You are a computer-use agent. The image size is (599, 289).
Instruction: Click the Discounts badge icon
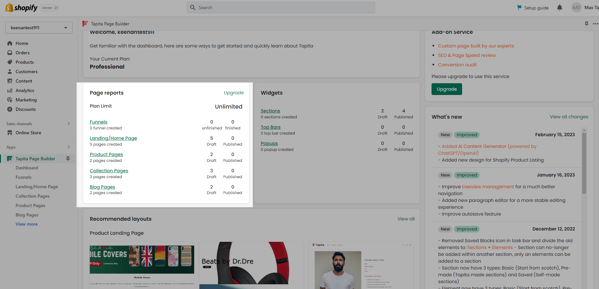(x=10, y=109)
